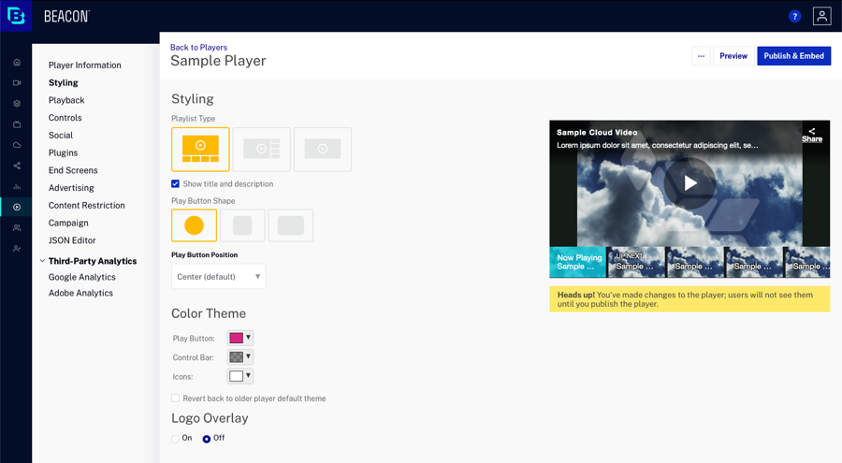Open the video camera icon in sidebar
This screenshot has height=463, width=842.
17,82
